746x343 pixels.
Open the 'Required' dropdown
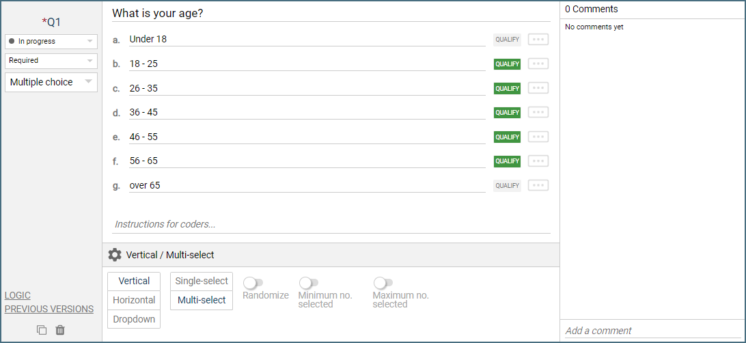(x=51, y=61)
